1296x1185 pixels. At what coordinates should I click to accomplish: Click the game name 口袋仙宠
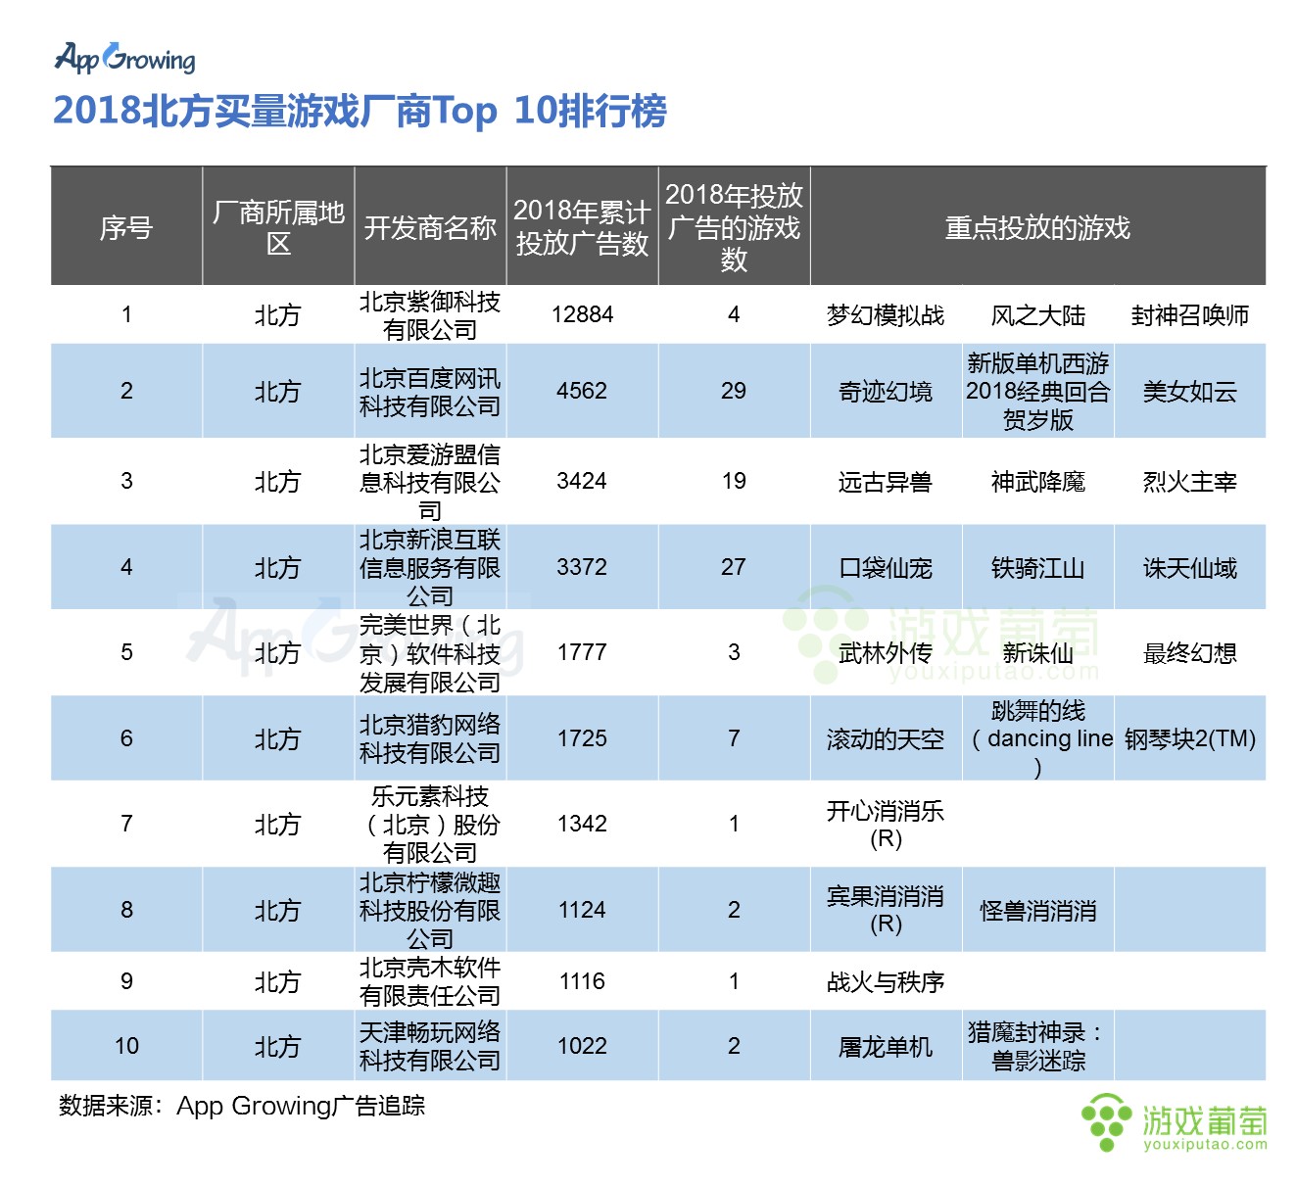coord(886,568)
